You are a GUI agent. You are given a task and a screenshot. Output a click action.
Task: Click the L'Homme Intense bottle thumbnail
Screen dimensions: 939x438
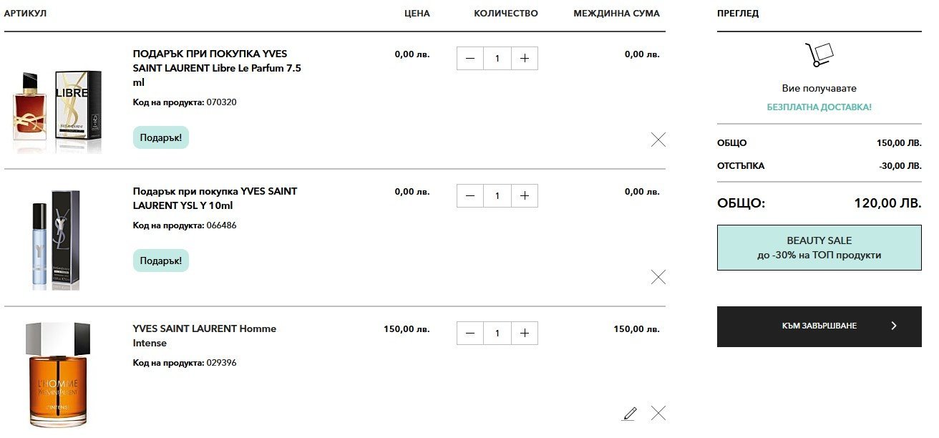(57, 374)
